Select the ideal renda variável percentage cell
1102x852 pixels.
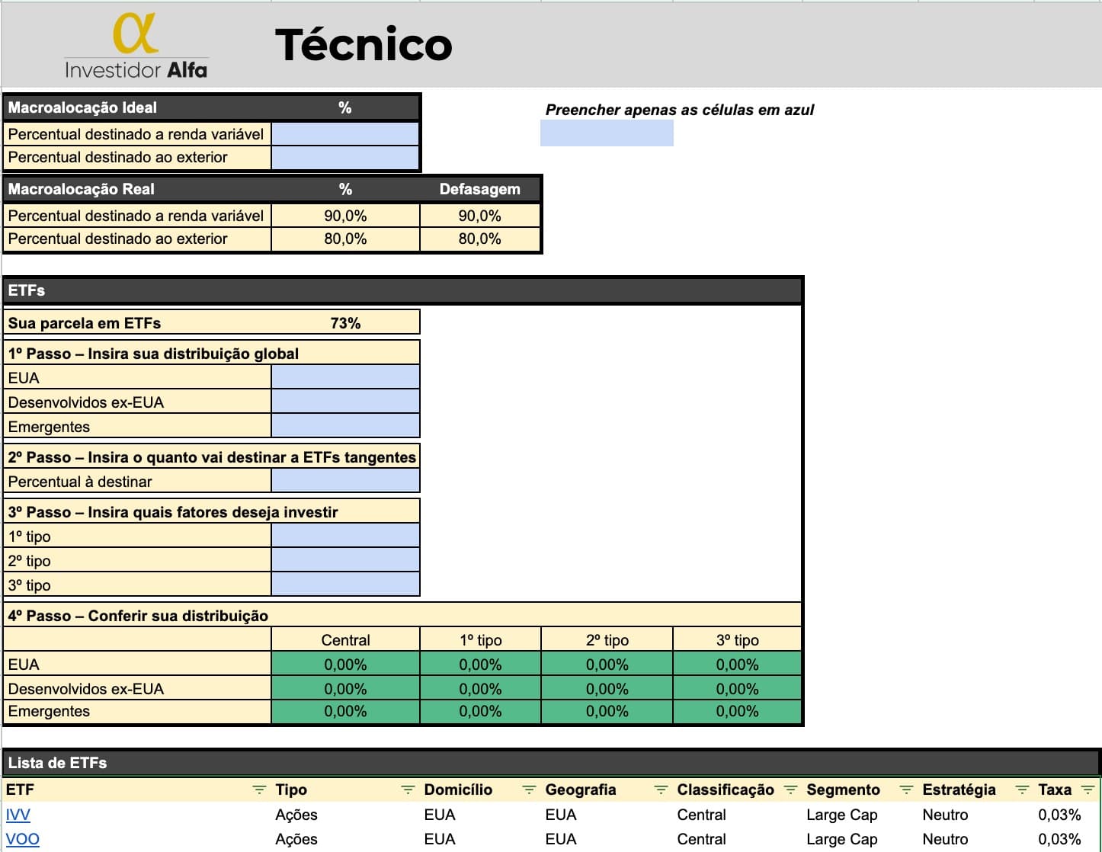tap(345, 134)
